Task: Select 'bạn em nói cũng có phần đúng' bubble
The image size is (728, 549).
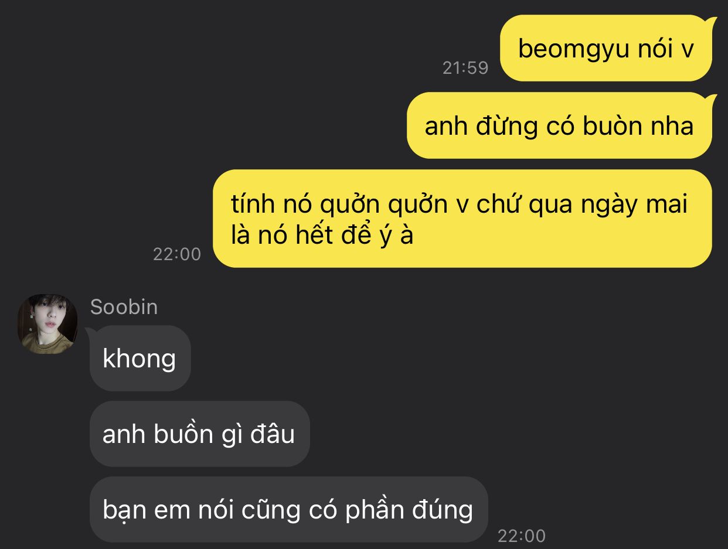Action: tap(288, 510)
